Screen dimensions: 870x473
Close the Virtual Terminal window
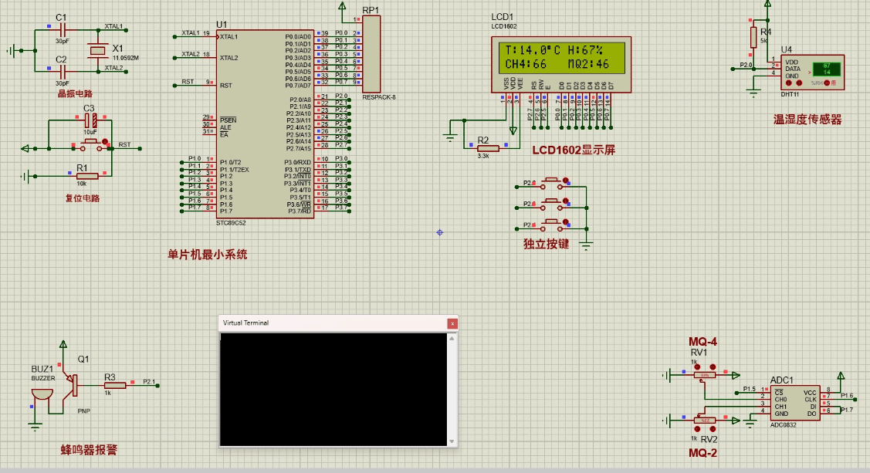pyautogui.click(x=452, y=323)
